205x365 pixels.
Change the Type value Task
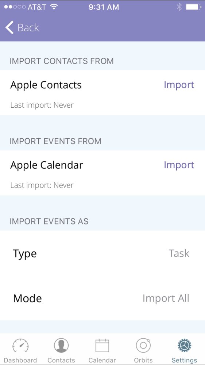click(x=179, y=253)
